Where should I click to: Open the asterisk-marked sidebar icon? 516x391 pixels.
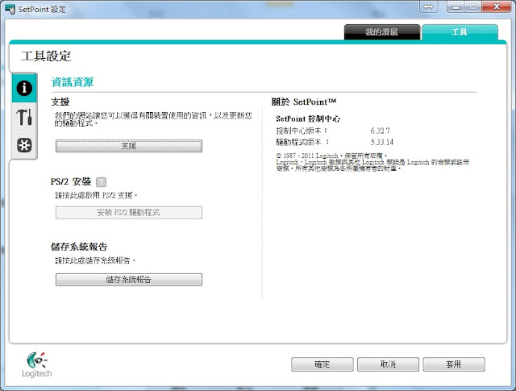24,145
